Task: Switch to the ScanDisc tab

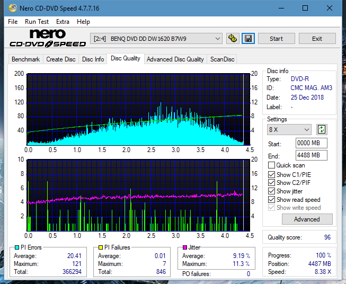Action: click(222, 59)
